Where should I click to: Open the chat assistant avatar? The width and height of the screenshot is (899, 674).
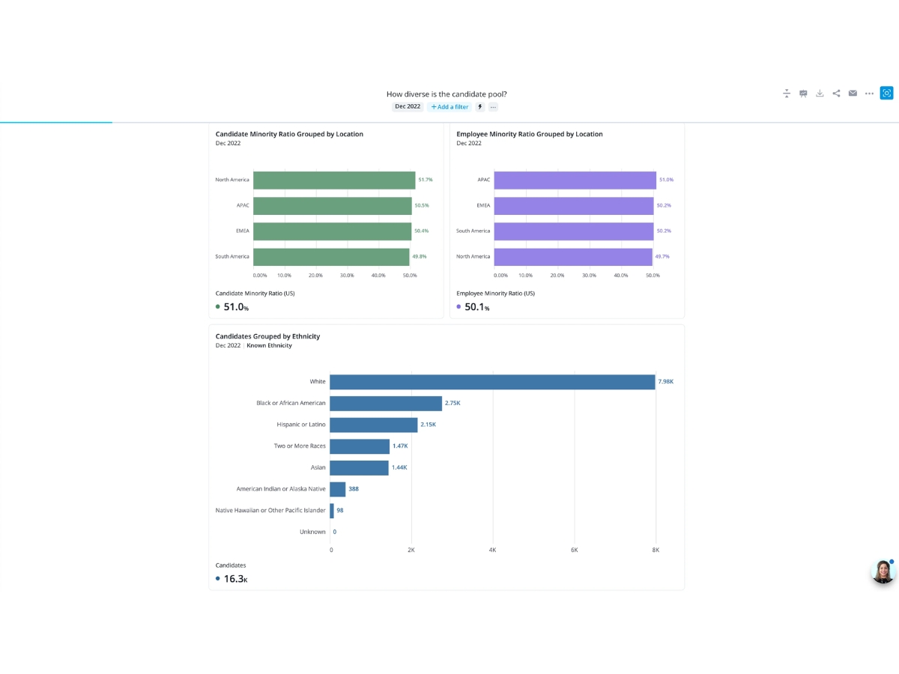coord(883,571)
